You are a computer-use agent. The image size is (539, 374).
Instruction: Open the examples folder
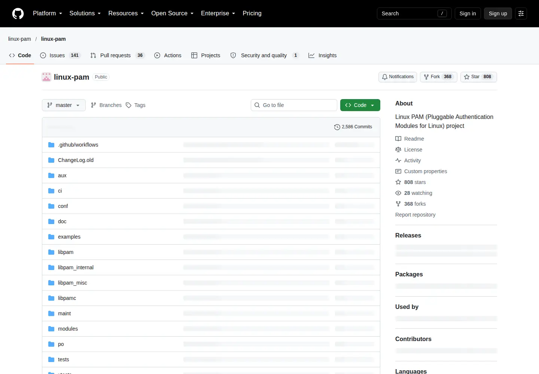69,237
